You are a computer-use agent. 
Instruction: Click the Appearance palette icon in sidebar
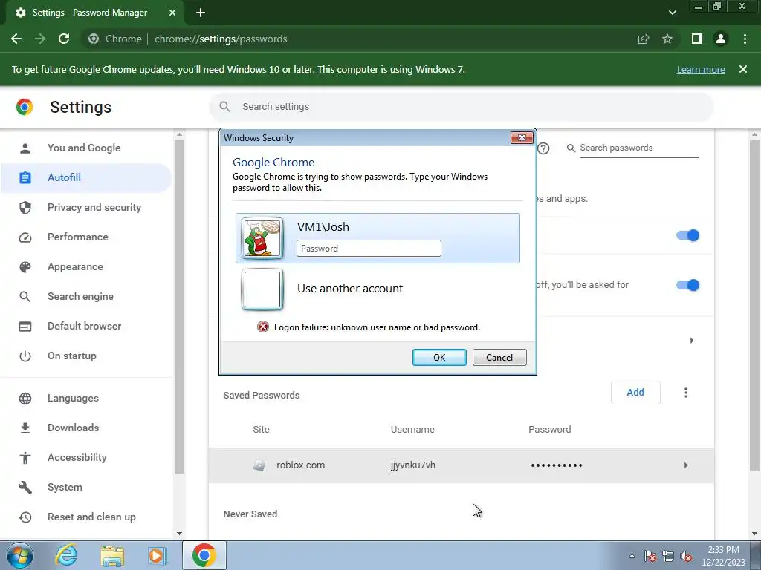[x=25, y=267]
